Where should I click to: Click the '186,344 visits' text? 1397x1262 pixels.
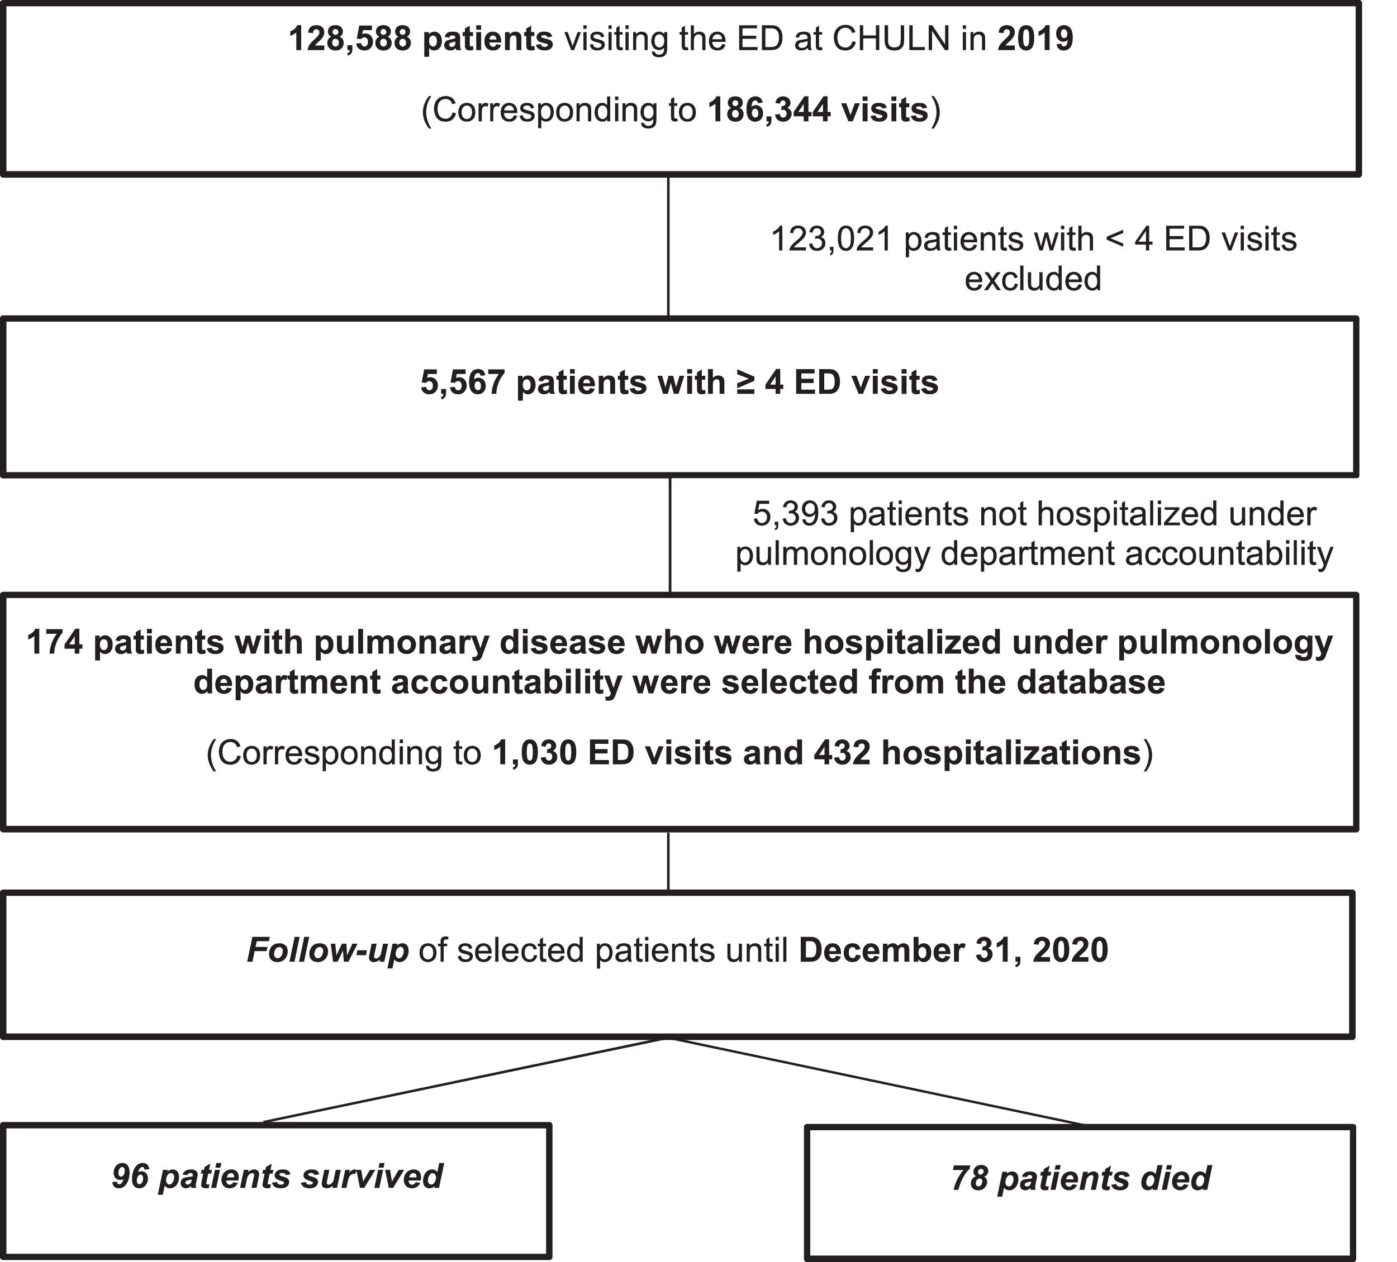(818, 110)
